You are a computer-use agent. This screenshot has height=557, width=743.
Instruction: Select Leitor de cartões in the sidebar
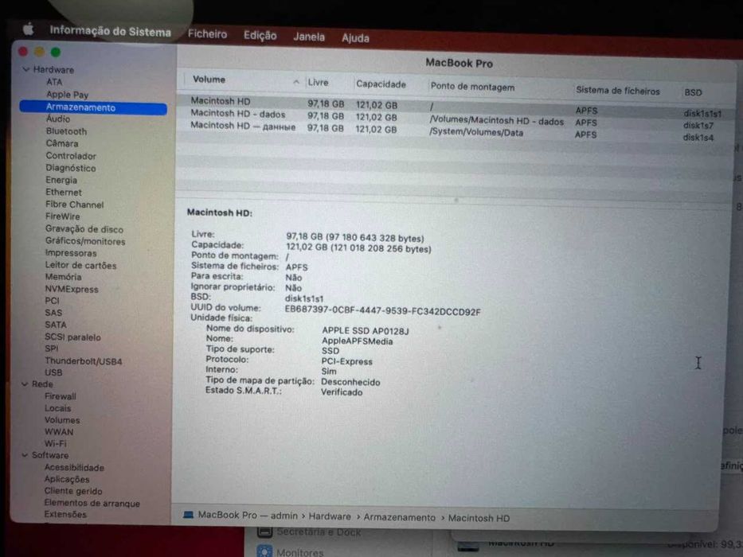[x=80, y=265]
